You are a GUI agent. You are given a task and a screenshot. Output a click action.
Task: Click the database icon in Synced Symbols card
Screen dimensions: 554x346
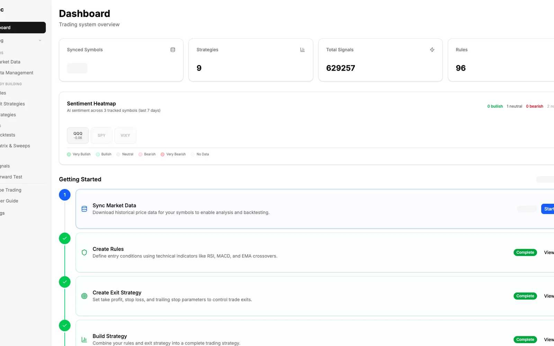(x=173, y=50)
